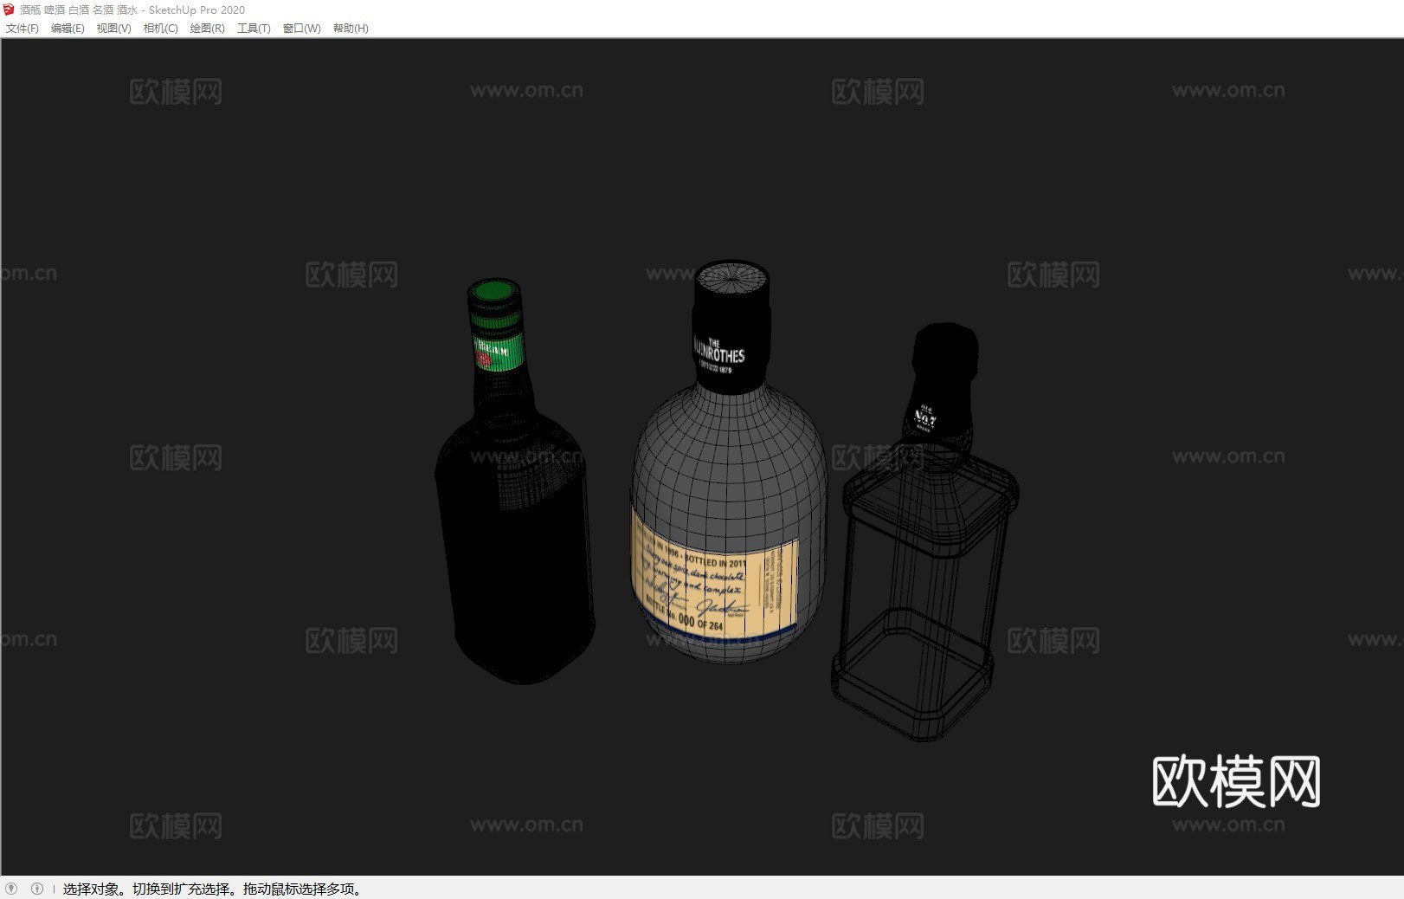Open the 窗口(W) menu
1404x899 pixels.
302,29
